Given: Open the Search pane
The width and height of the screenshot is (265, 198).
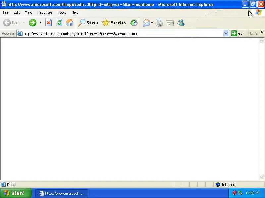Looking at the screenshot, I should (88, 23).
